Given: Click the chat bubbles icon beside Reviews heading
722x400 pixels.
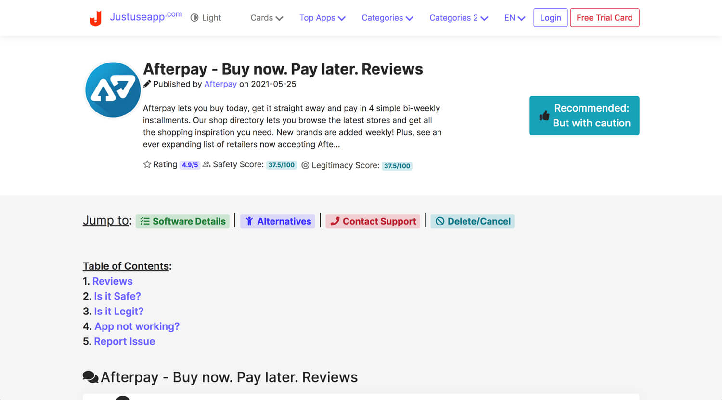Looking at the screenshot, I should point(90,377).
